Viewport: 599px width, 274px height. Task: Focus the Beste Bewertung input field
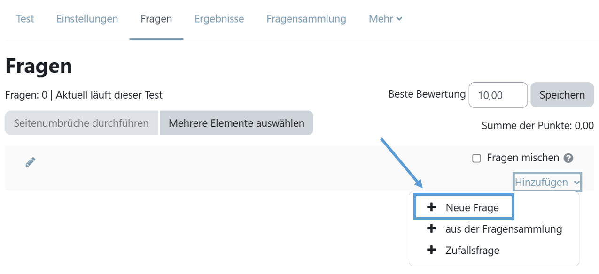pyautogui.click(x=498, y=95)
